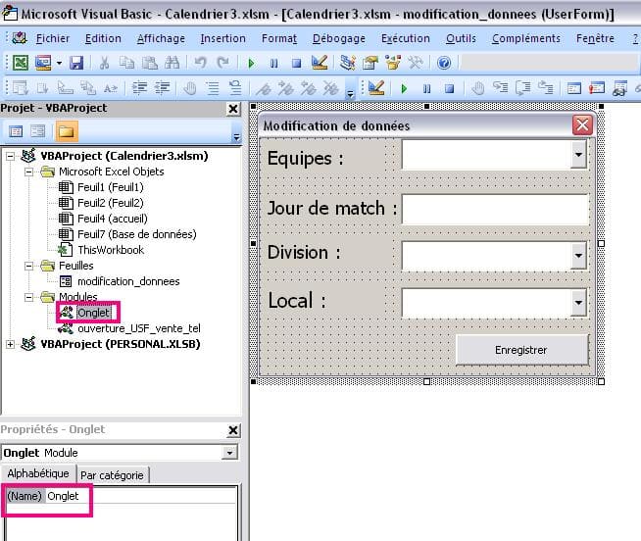Click the Cut scissors icon

pyautogui.click(x=105, y=63)
